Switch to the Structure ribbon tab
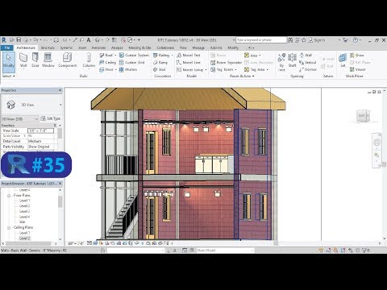Image resolution: width=387 pixels, height=290 pixels. pos(48,48)
